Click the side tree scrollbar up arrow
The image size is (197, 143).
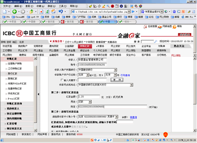[35, 58]
